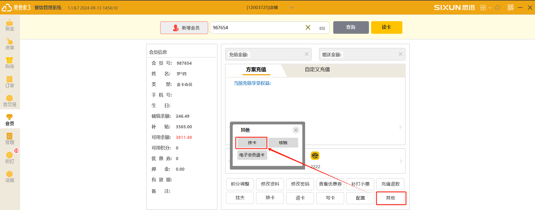Close the 其他 popup dialog

coord(296,130)
